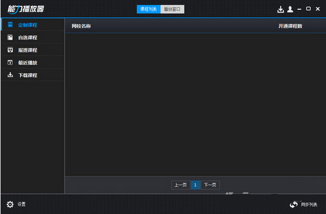Switch to the 播放窗口 tab
Image resolution: width=326 pixels, height=214 pixels.
(172, 9)
